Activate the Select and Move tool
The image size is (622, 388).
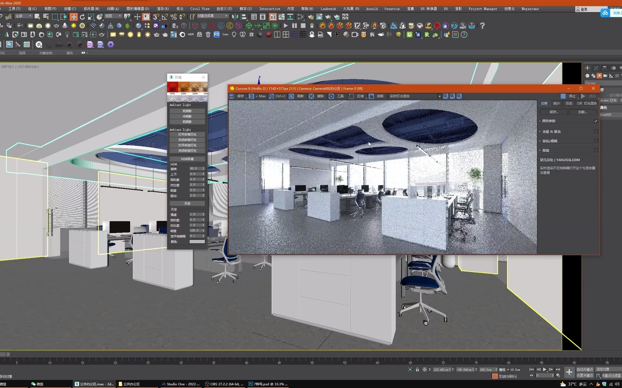(x=73, y=17)
